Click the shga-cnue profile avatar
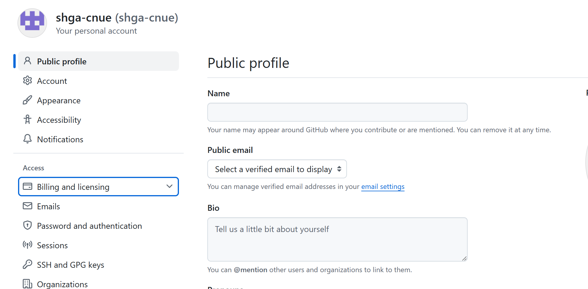The height and width of the screenshot is (289, 588). coord(32,23)
